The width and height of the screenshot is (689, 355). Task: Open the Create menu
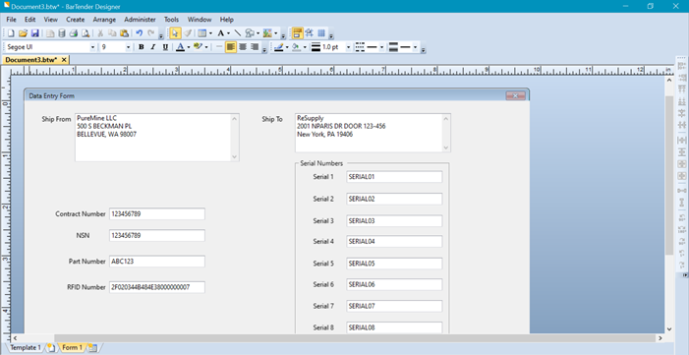tap(75, 20)
